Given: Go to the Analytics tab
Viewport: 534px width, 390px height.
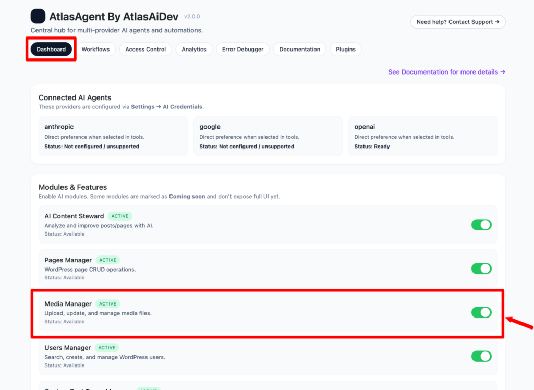Looking at the screenshot, I should pos(194,49).
